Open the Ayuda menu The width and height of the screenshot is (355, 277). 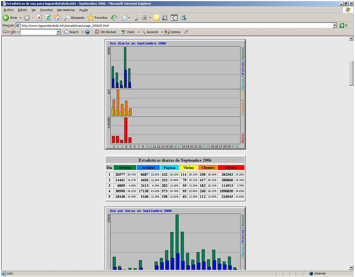(84, 10)
